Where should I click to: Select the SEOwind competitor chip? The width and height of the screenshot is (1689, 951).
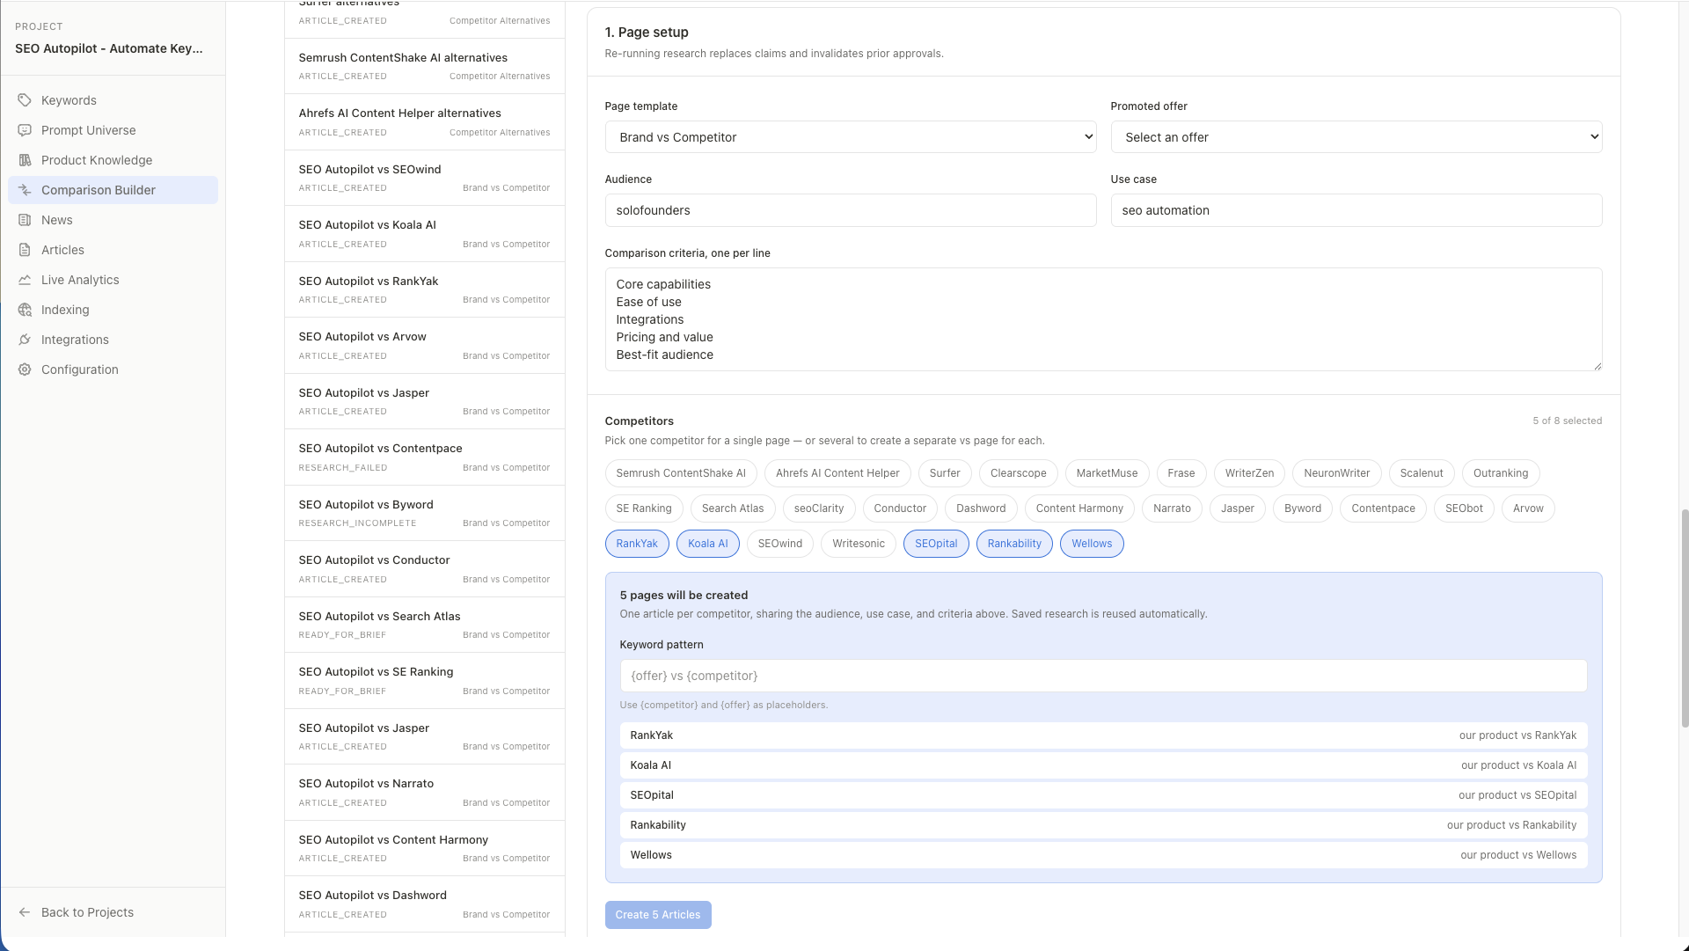click(x=780, y=544)
